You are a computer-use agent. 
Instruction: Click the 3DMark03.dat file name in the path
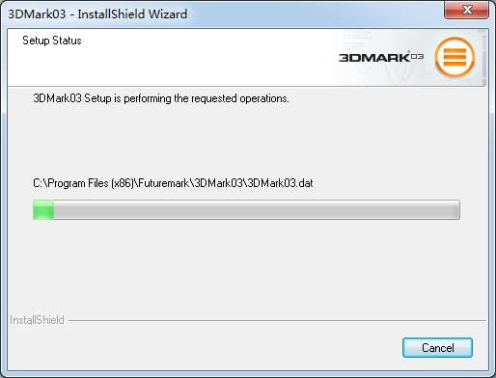tap(280, 183)
